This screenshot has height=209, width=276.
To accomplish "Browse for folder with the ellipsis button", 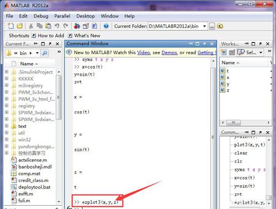I will pos(212,26).
